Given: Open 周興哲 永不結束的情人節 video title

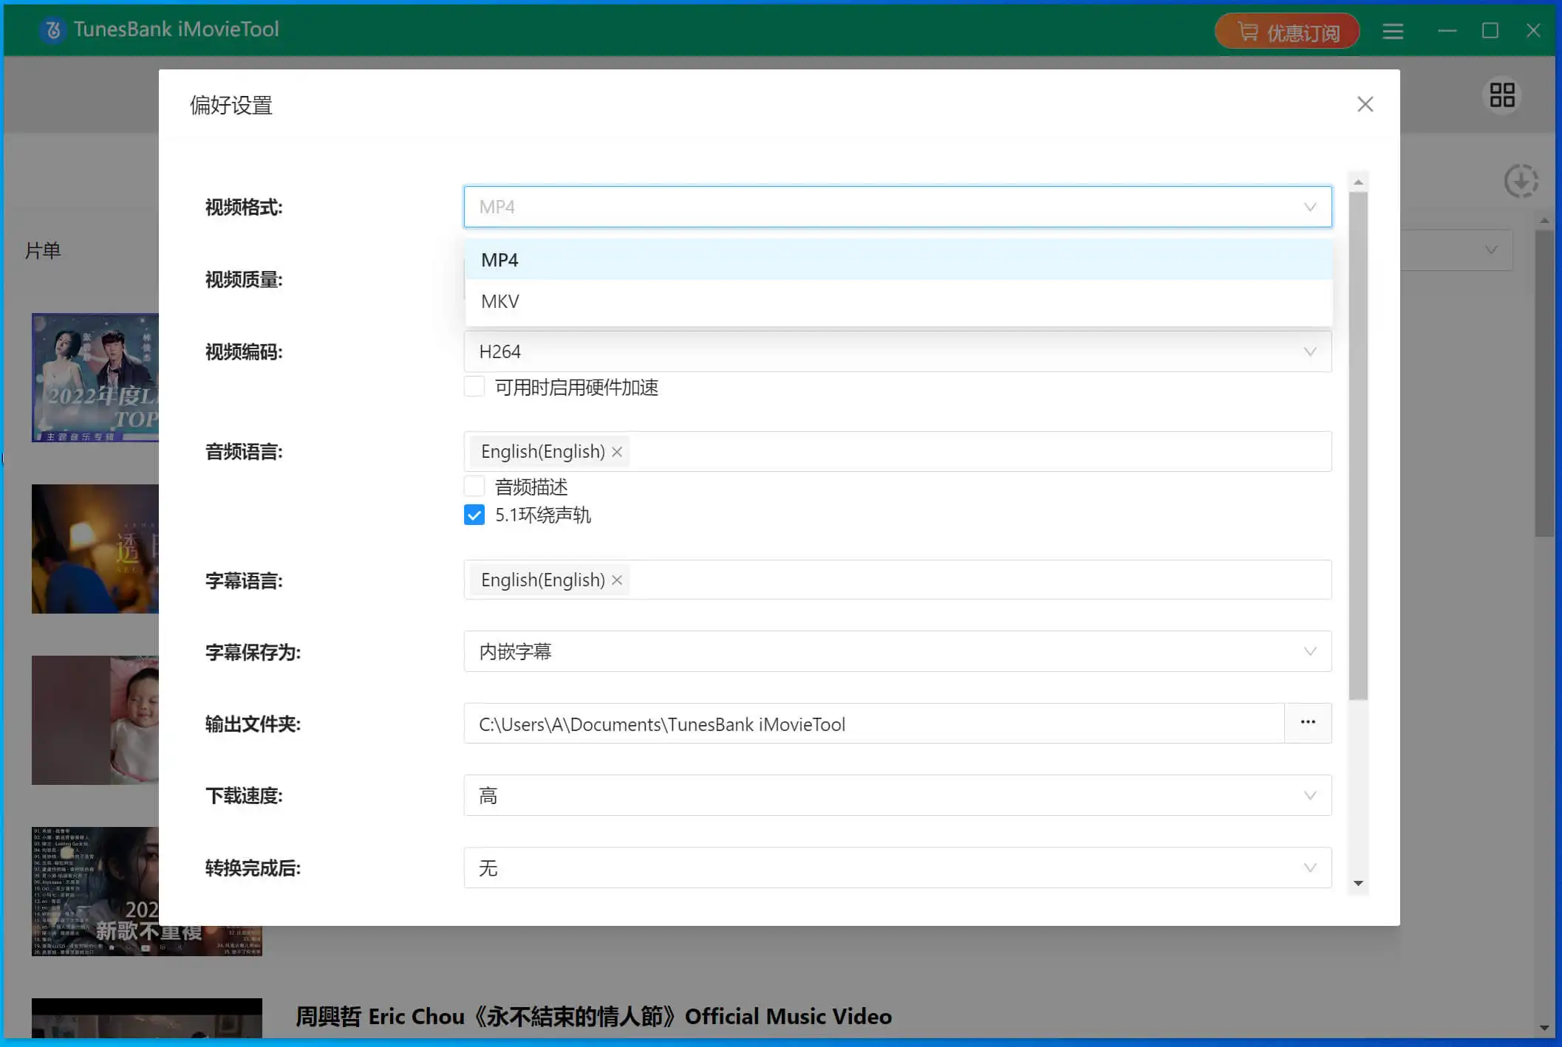Looking at the screenshot, I should [593, 1017].
